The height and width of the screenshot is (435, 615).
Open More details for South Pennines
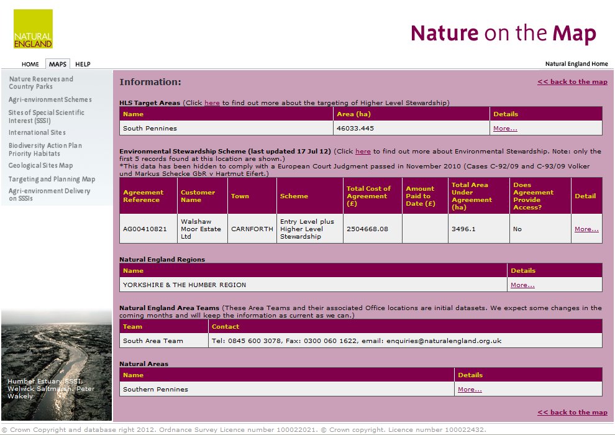click(x=505, y=128)
